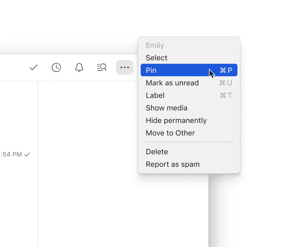Click the ⌘U shortcut hint in the menu
This screenshot has width=287, height=247.
[x=225, y=83]
